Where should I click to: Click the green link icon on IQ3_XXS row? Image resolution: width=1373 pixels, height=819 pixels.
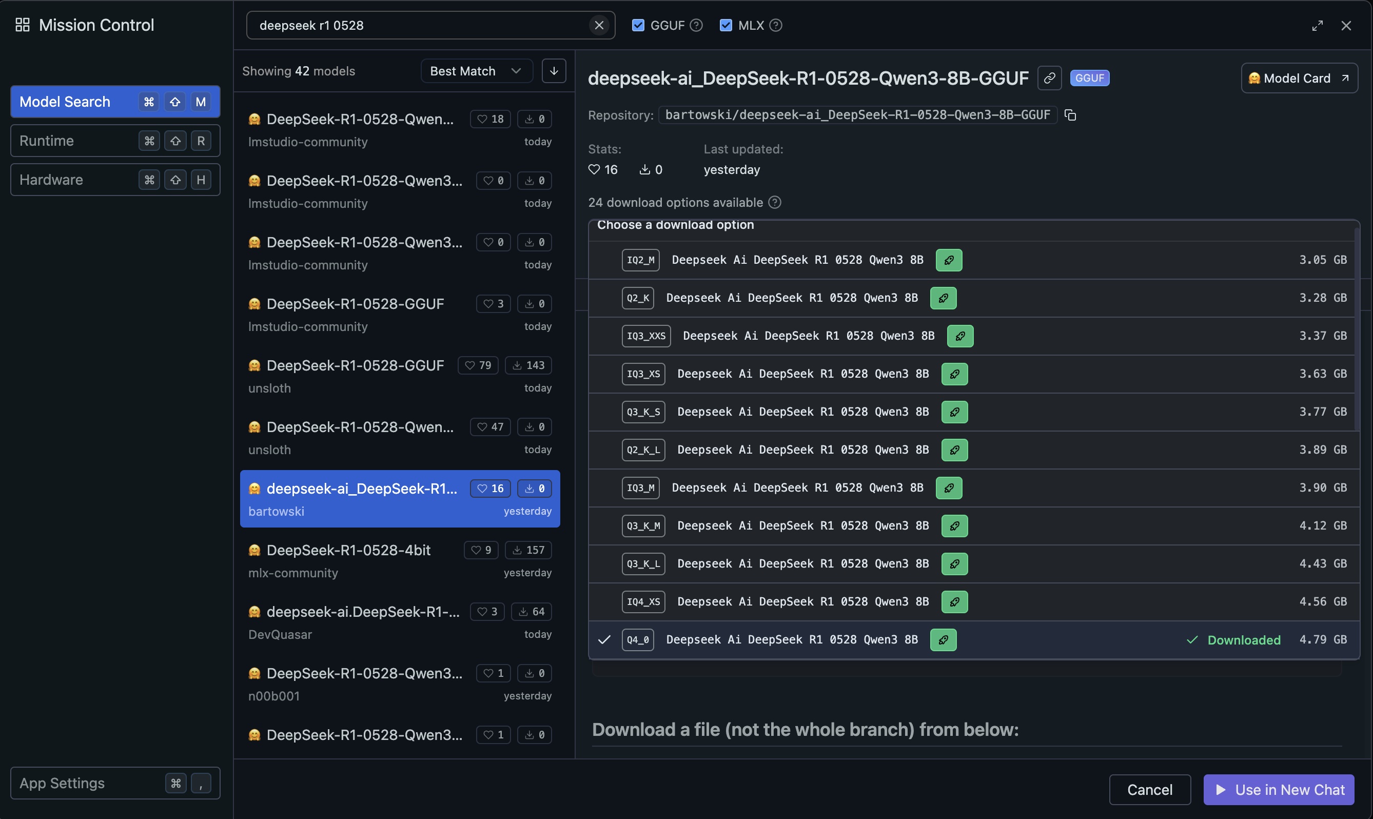coord(960,336)
